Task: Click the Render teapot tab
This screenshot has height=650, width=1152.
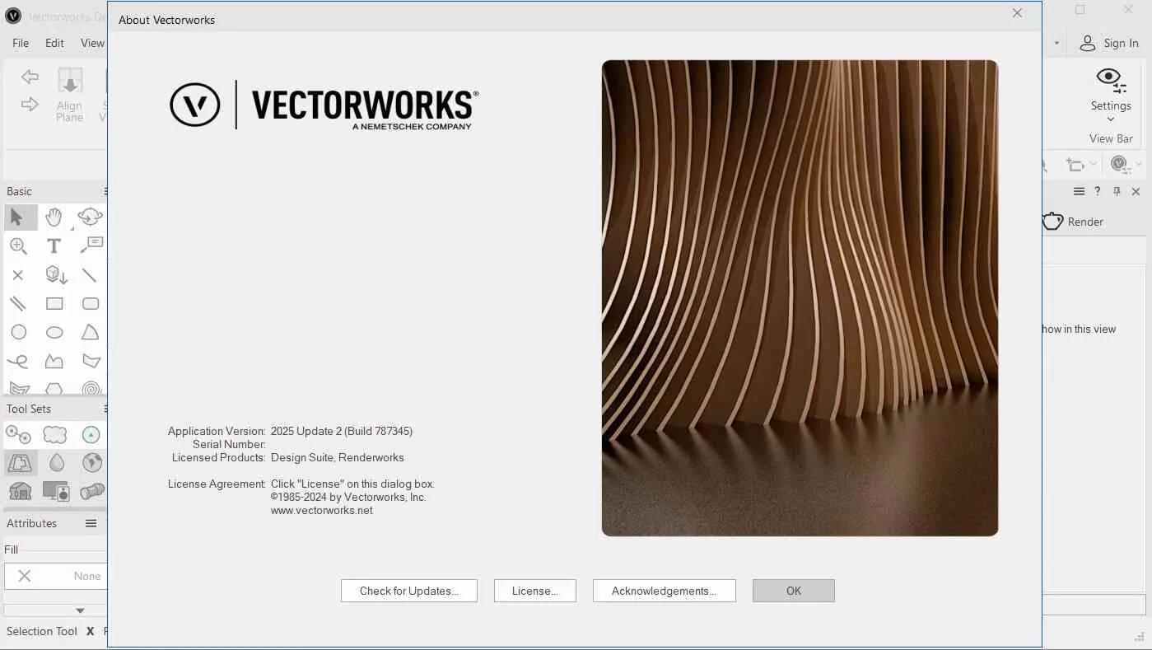Action: (1073, 222)
